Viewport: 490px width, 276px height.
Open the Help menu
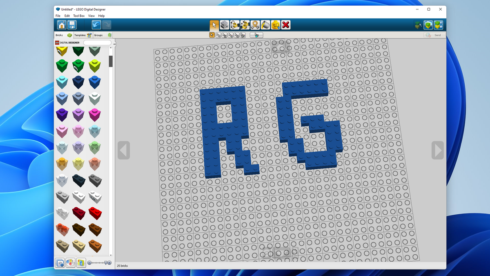(x=101, y=16)
